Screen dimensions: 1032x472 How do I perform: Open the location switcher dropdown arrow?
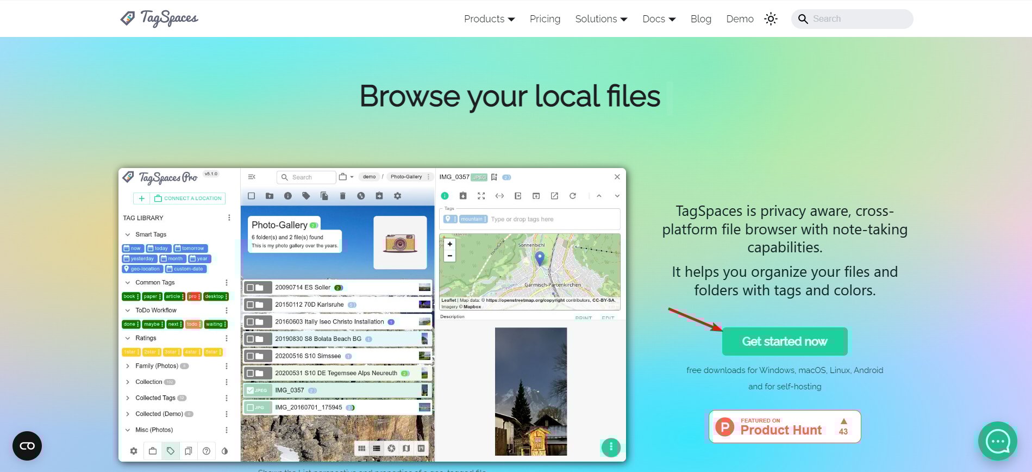click(x=352, y=177)
